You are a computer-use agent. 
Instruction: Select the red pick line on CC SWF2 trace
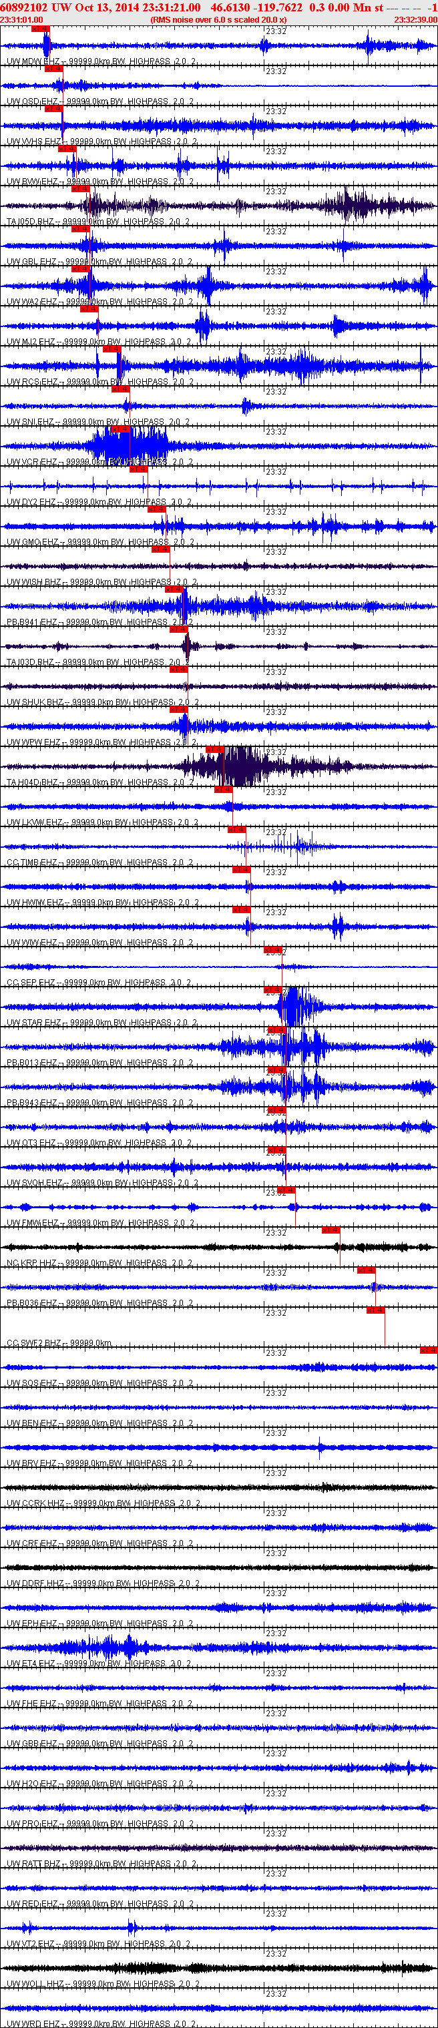pos(375,1310)
